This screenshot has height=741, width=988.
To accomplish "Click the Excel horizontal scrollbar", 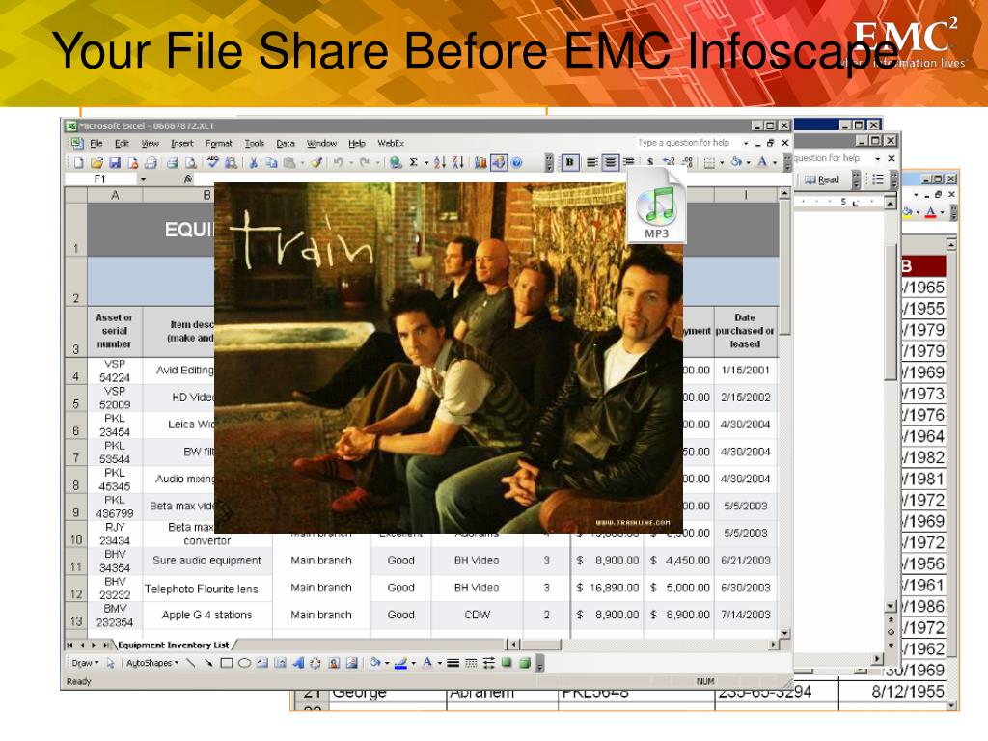I will pyautogui.click(x=644, y=645).
